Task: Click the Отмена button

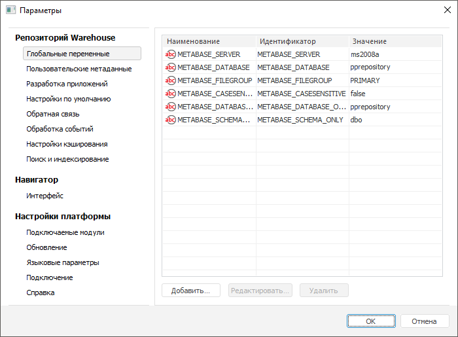Action: [424, 321]
